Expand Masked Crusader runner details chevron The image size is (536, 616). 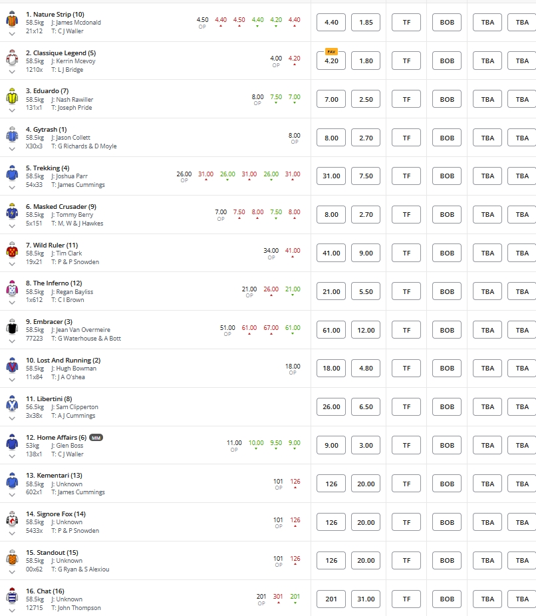[12, 226]
